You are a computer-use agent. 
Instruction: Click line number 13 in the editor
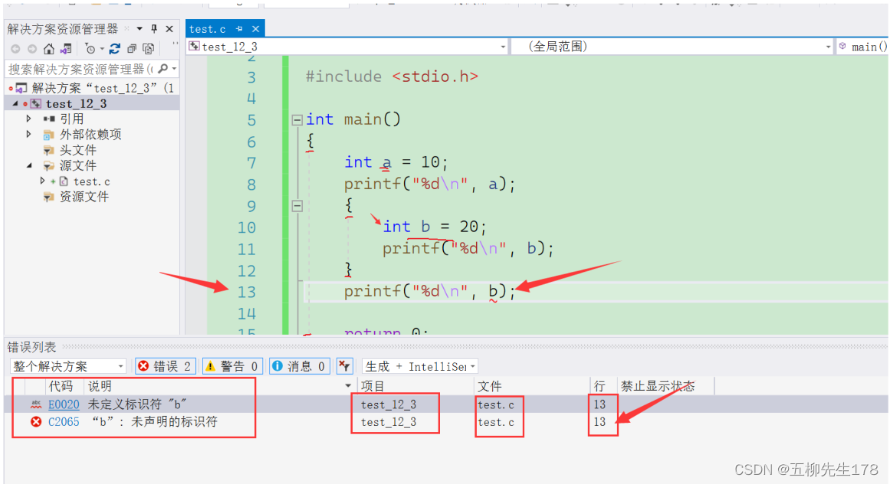tap(246, 292)
